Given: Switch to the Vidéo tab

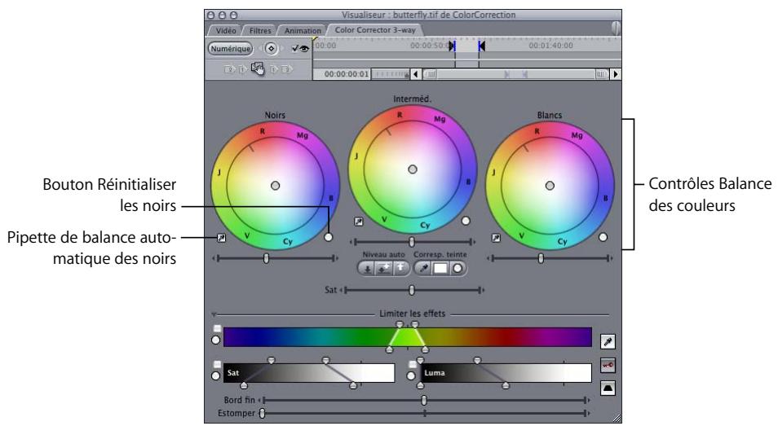Looking at the screenshot, I should pos(225,31).
